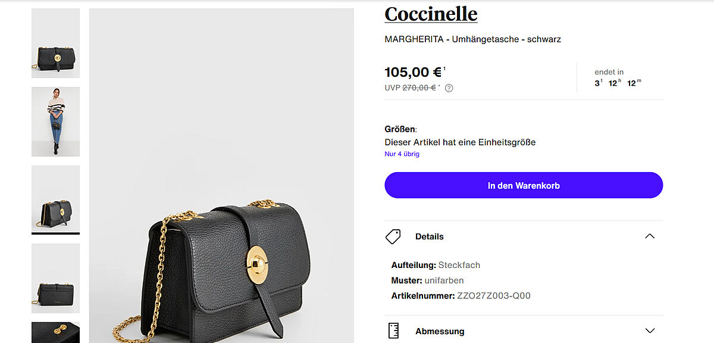Click the 105,00 € sale price

tap(414, 73)
